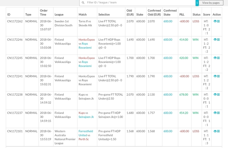The height and width of the screenshot is (148, 228).
Task: Click eye icon for order CN1172238
Action: coord(215,94)
